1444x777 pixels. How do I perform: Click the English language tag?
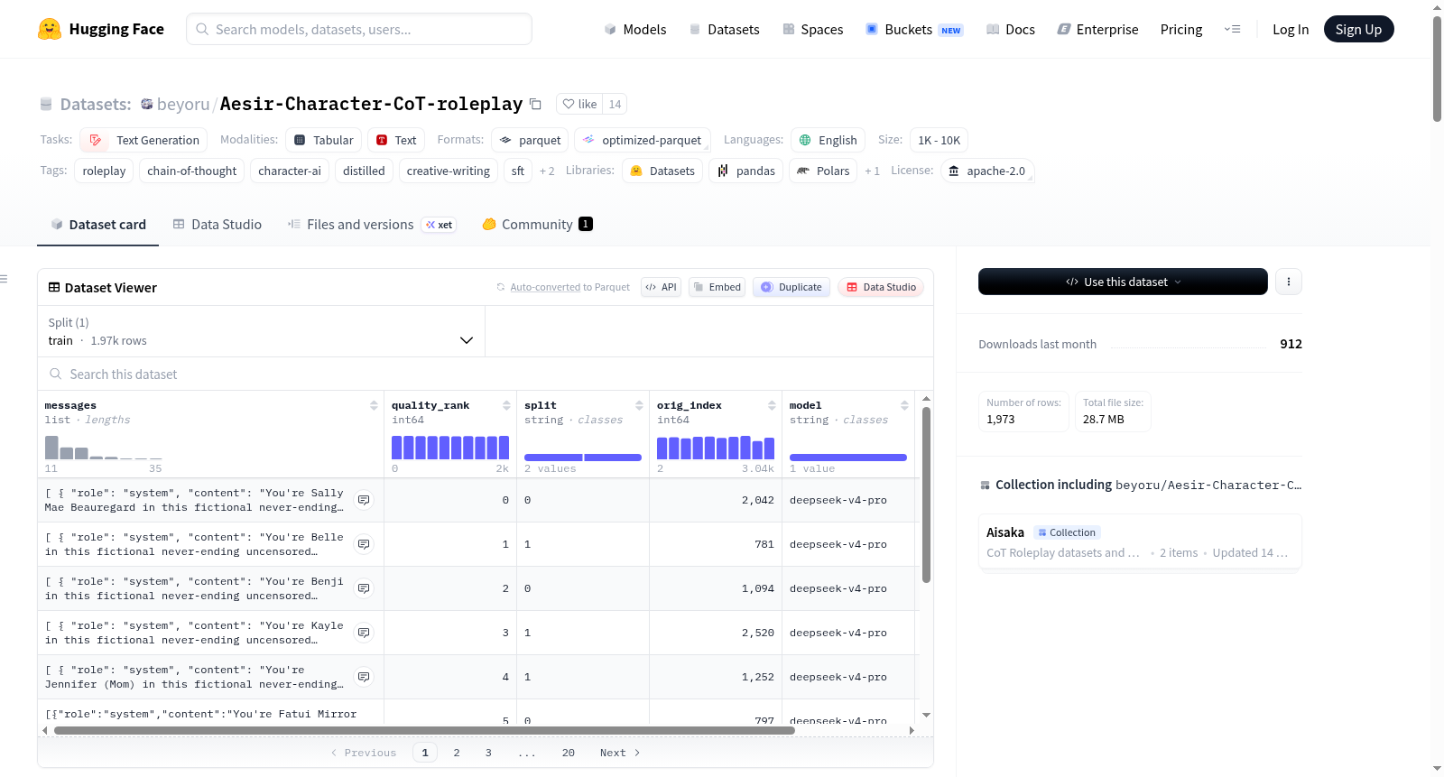[828, 140]
